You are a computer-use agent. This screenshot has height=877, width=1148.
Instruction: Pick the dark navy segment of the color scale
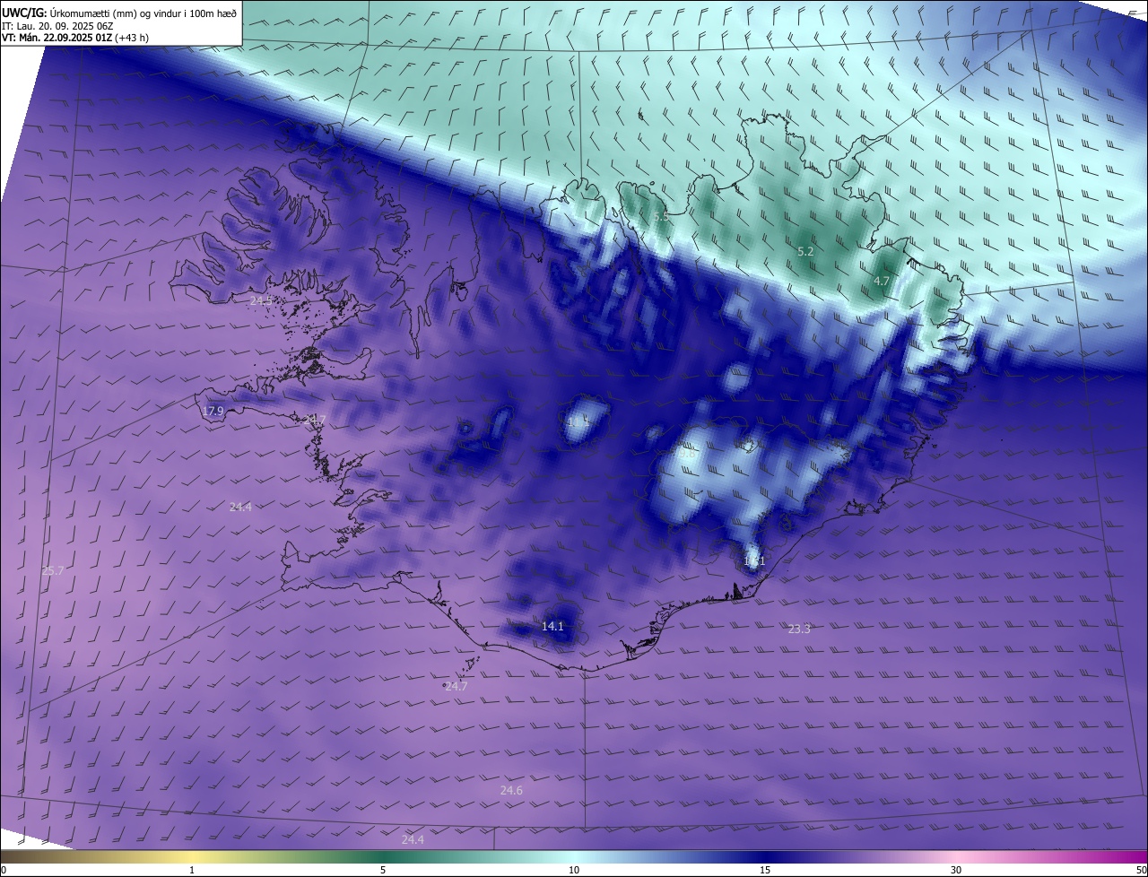tap(765, 856)
